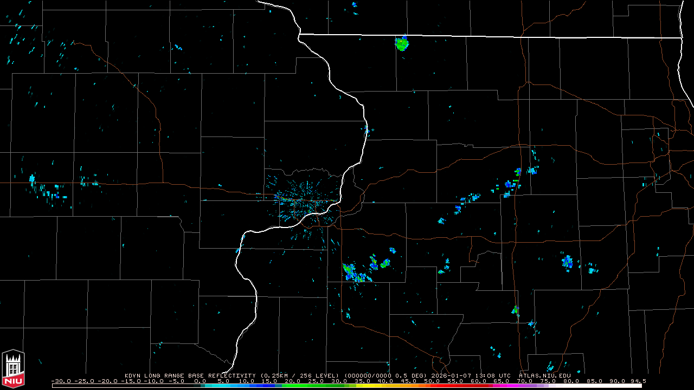Click the ATLAS.NIU.EDU text
The height and width of the screenshot is (390, 694).
pos(545,375)
